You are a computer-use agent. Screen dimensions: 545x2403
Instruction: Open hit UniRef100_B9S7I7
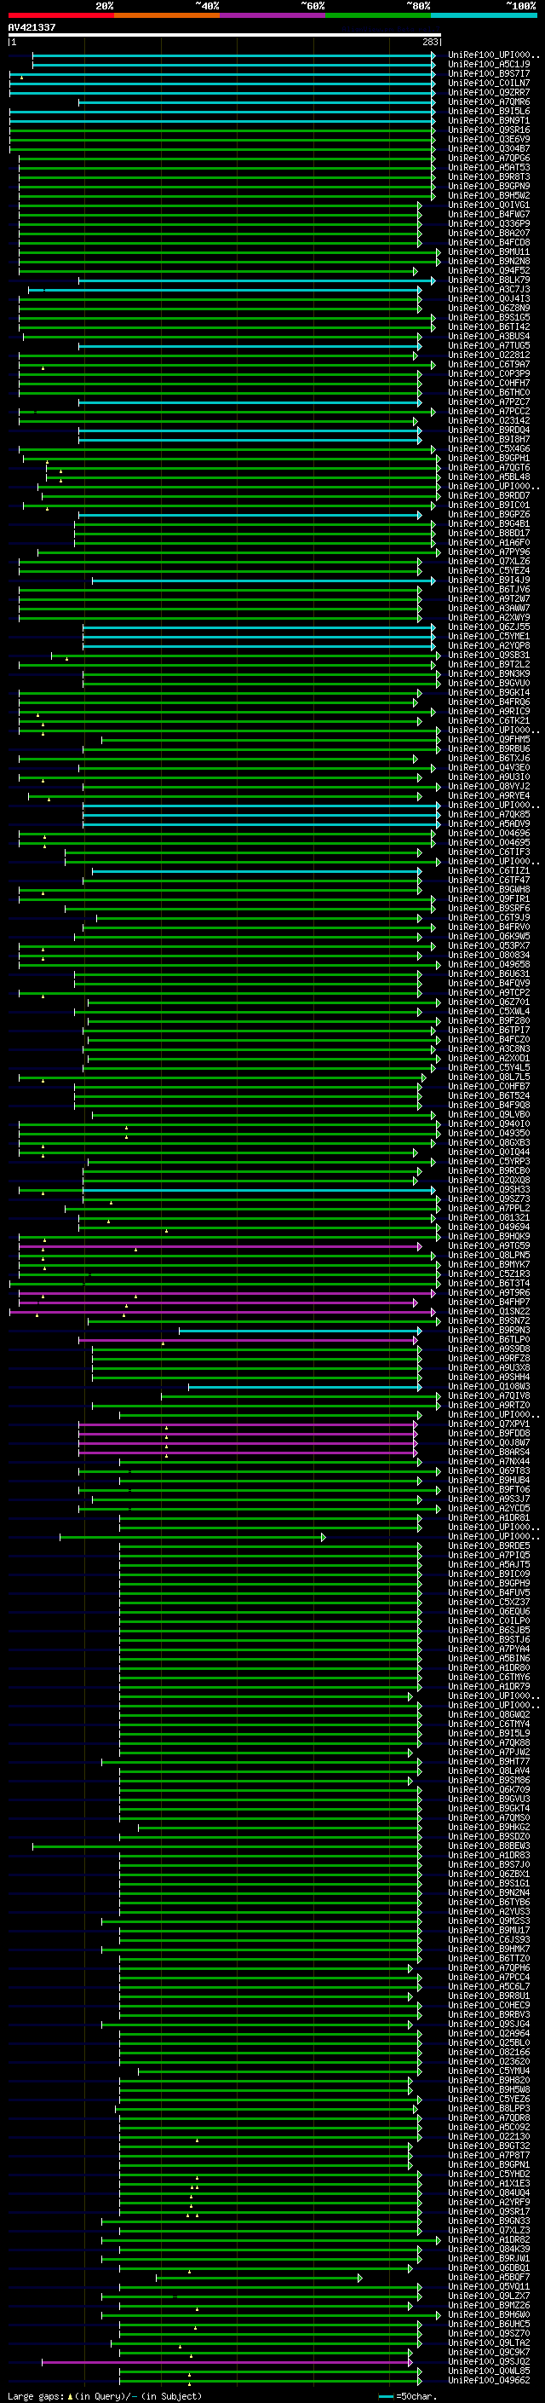click(489, 73)
